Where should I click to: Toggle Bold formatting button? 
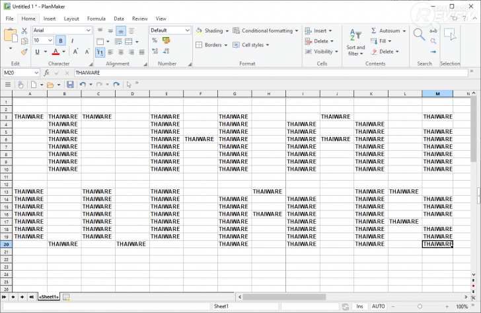(61, 41)
